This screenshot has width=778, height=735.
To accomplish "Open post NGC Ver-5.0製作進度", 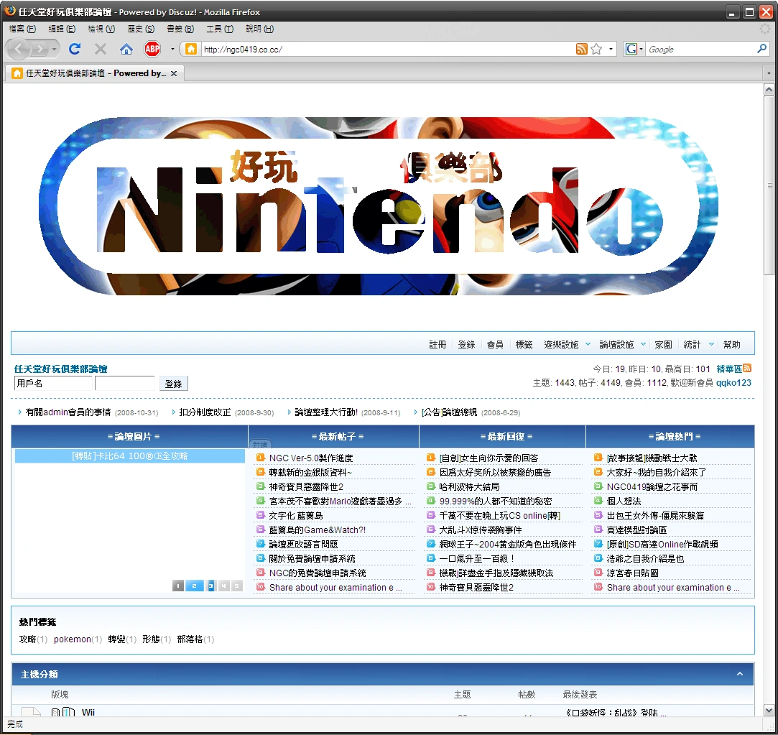I will coord(310,458).
